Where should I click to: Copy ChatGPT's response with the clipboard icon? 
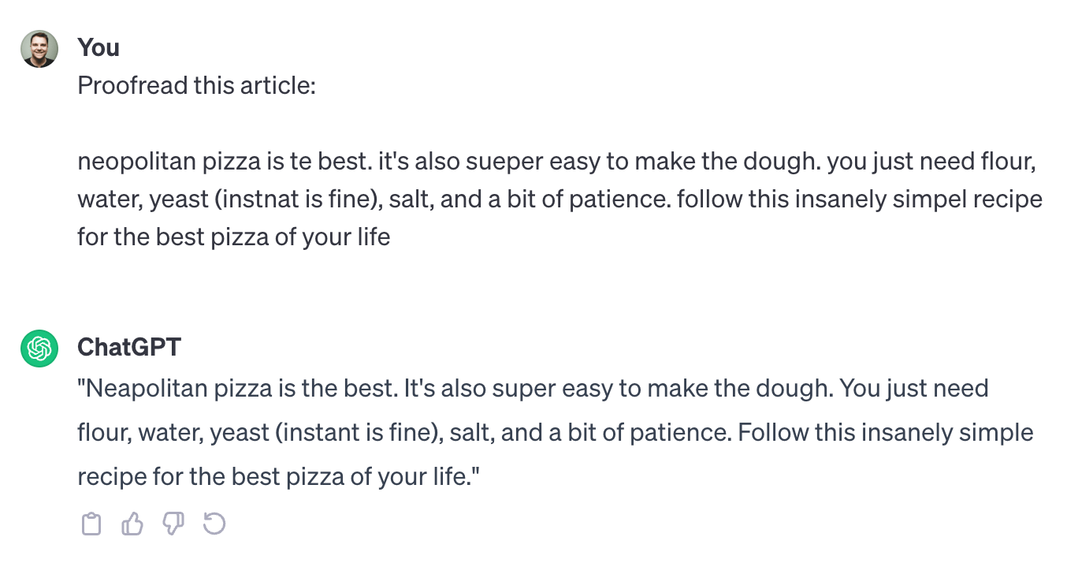91,524
